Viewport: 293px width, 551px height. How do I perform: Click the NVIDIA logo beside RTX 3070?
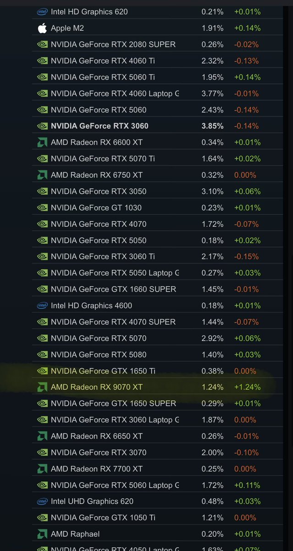42,453
